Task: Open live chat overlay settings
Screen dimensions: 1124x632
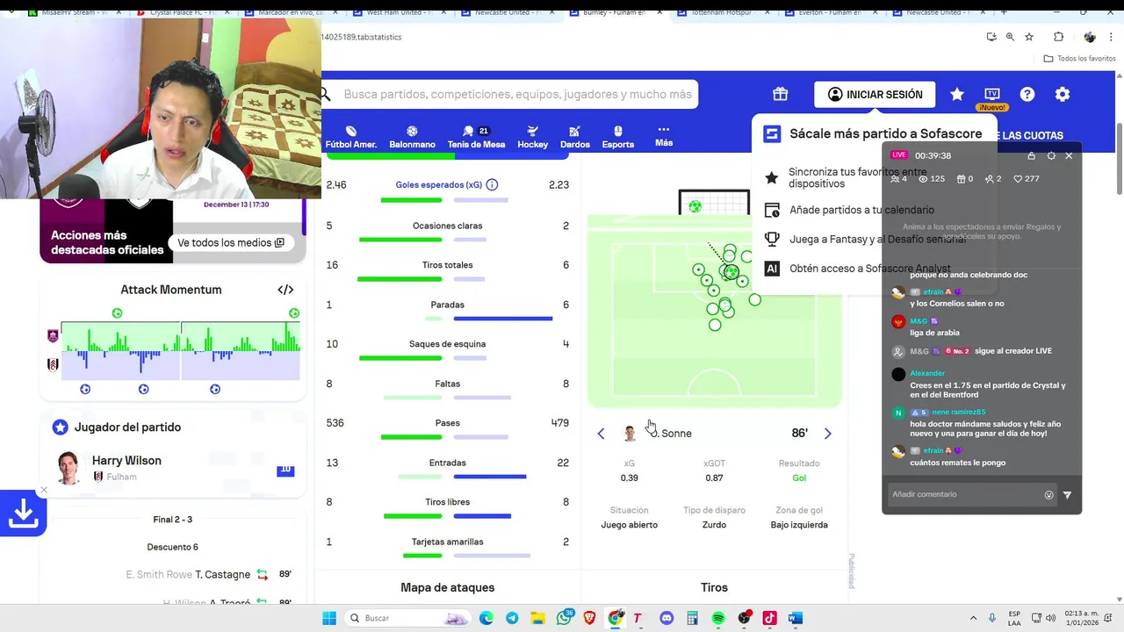Action: [x=1051, y=155]
